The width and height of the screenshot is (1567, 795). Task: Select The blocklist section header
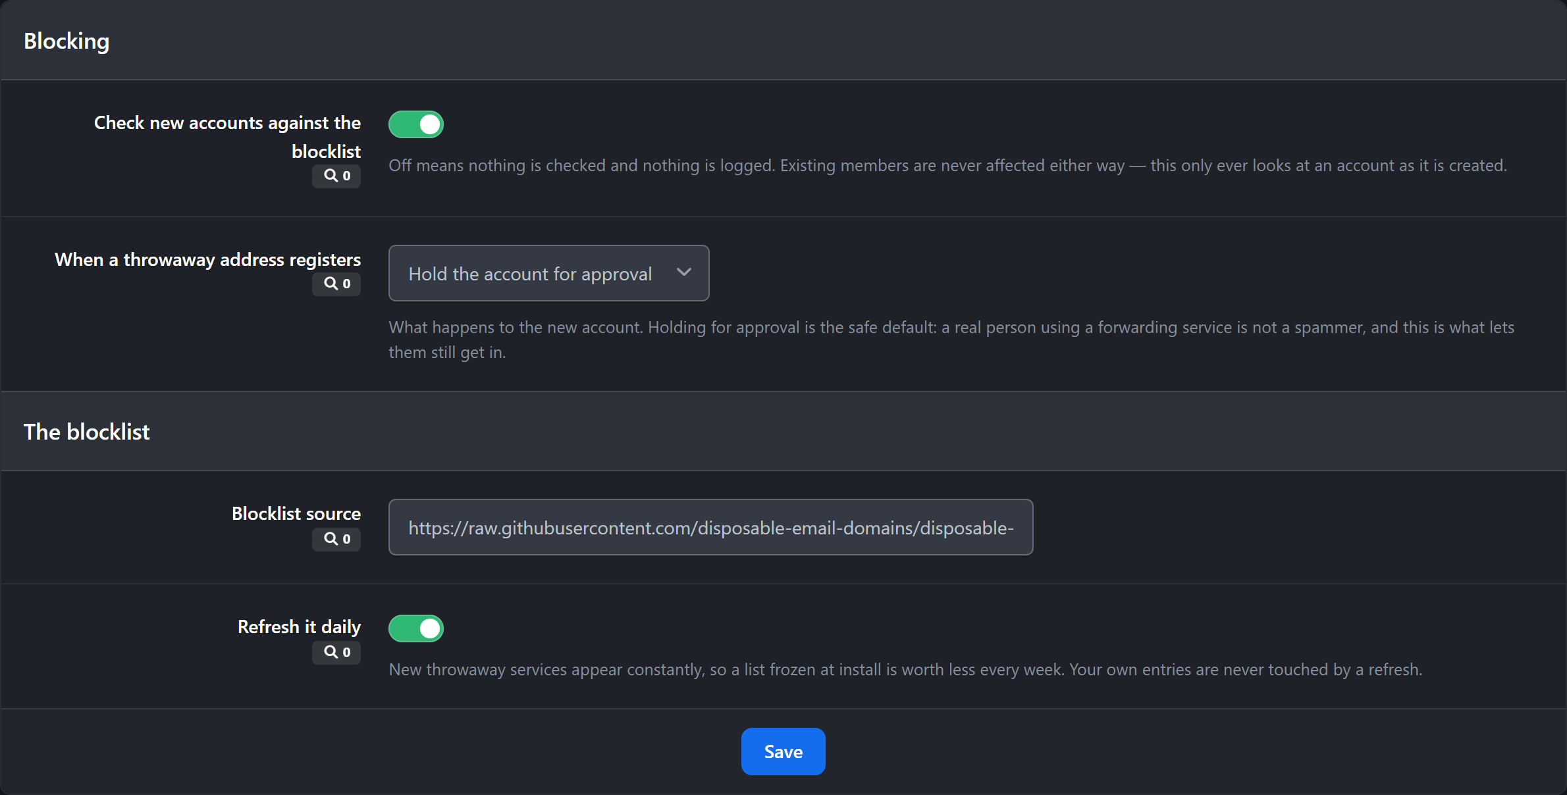pyautogui.click(x=87, y=432)
